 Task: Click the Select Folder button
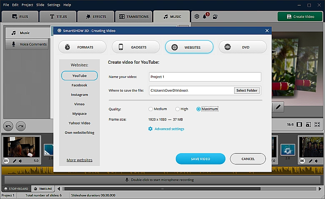coord(247,90)
